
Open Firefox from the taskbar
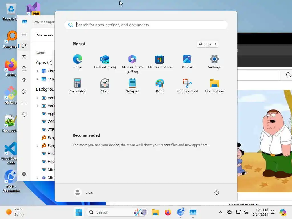click(x=168, y=212)
